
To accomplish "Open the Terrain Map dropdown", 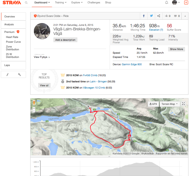I will pos(170,104).
